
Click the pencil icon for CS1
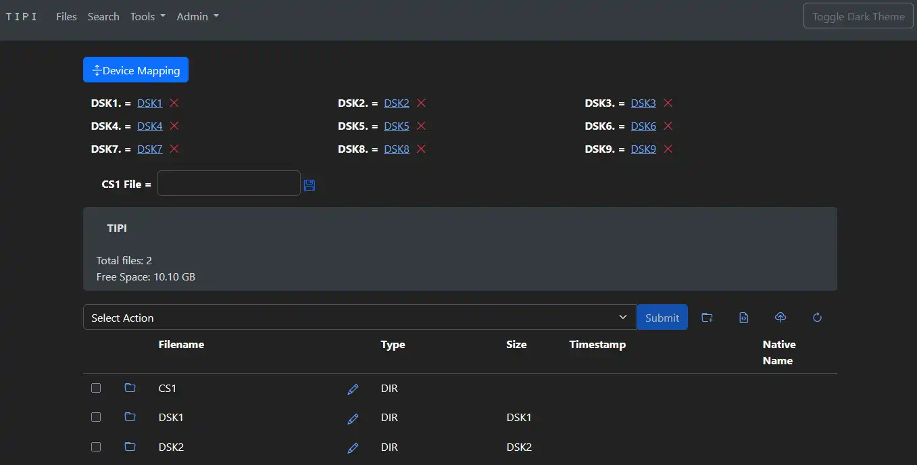pos(353,389)
